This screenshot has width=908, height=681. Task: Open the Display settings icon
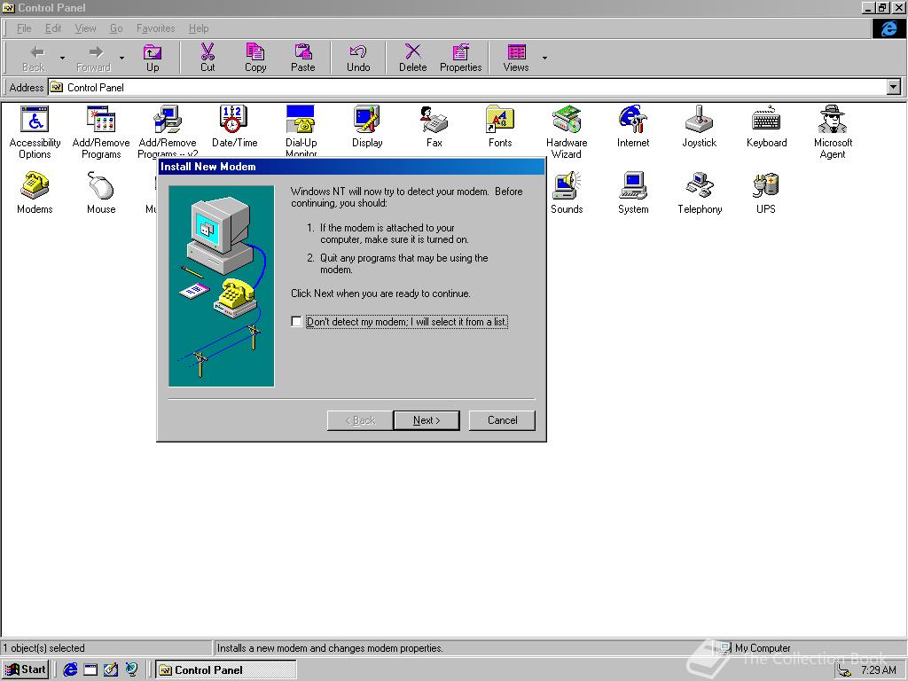(x=367, y=126)
